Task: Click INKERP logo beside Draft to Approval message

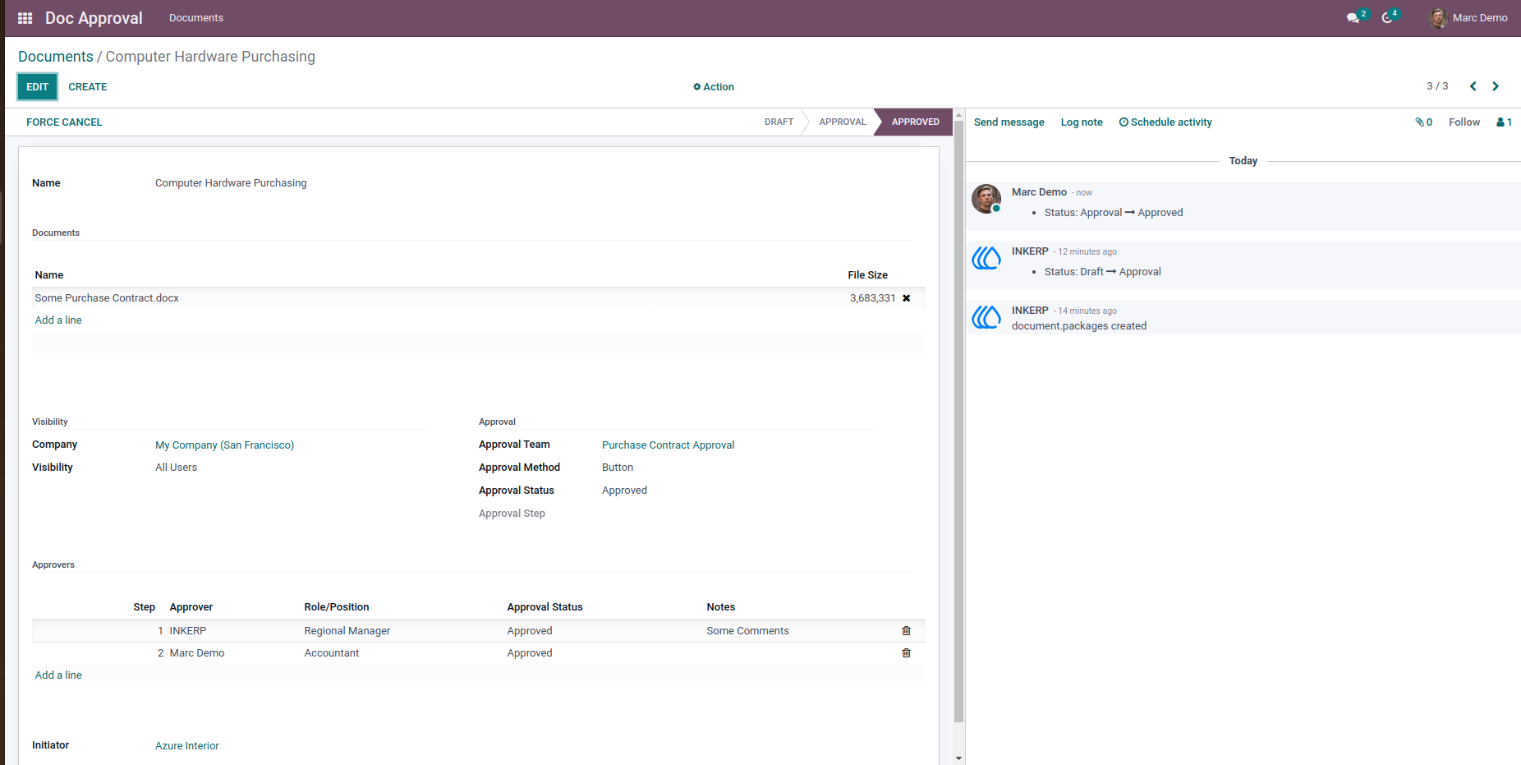Action: 986,258
